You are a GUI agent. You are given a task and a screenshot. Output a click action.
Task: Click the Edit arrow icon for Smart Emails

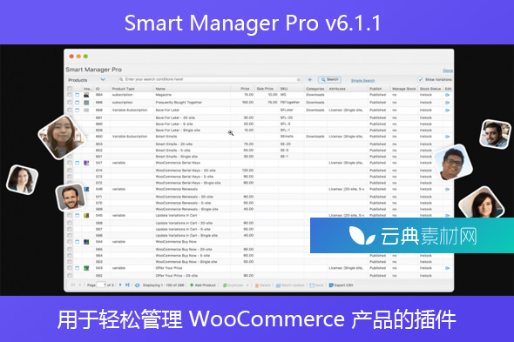448,137
